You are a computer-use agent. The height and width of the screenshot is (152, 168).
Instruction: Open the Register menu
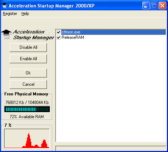[x=10, y=14]
